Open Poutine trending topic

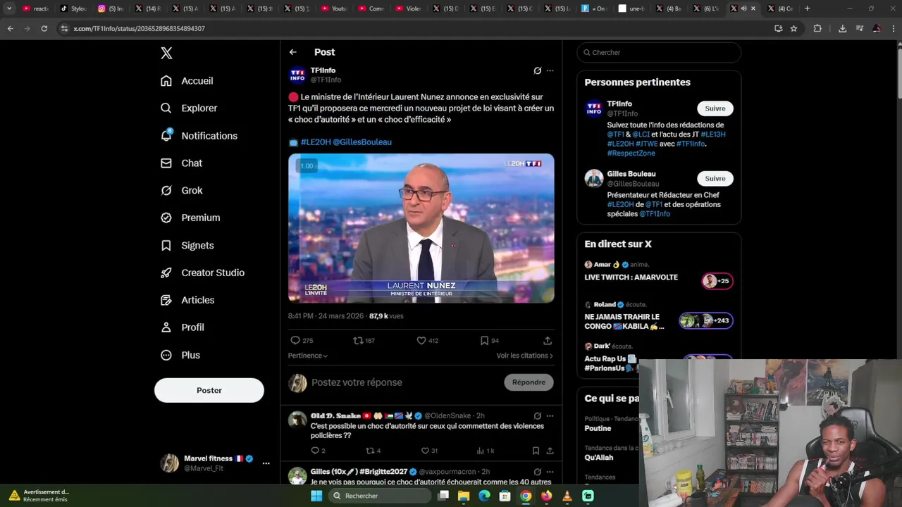tap(598, 428)
